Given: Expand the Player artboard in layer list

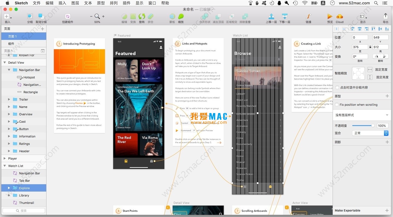Looking at the screenshot, I should pos(5,159).
